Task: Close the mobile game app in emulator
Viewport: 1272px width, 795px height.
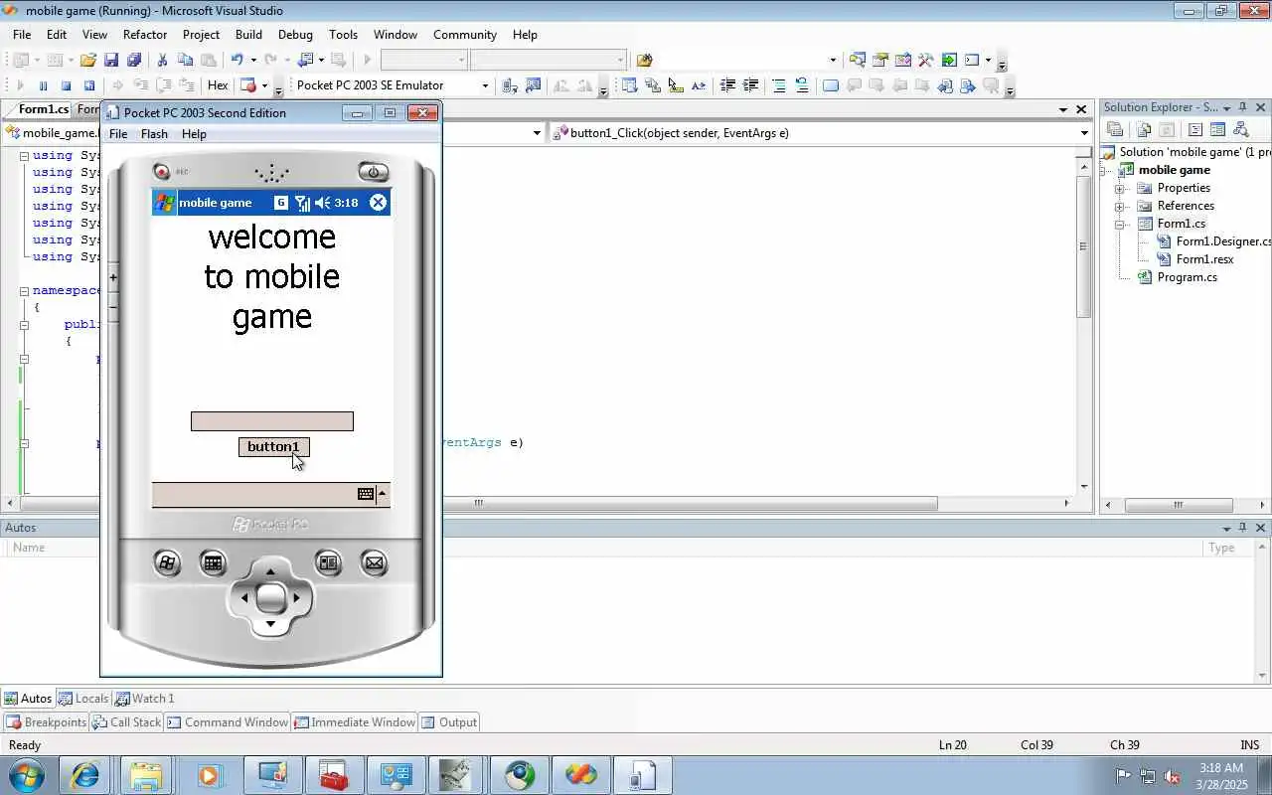Action: [378, 203]
